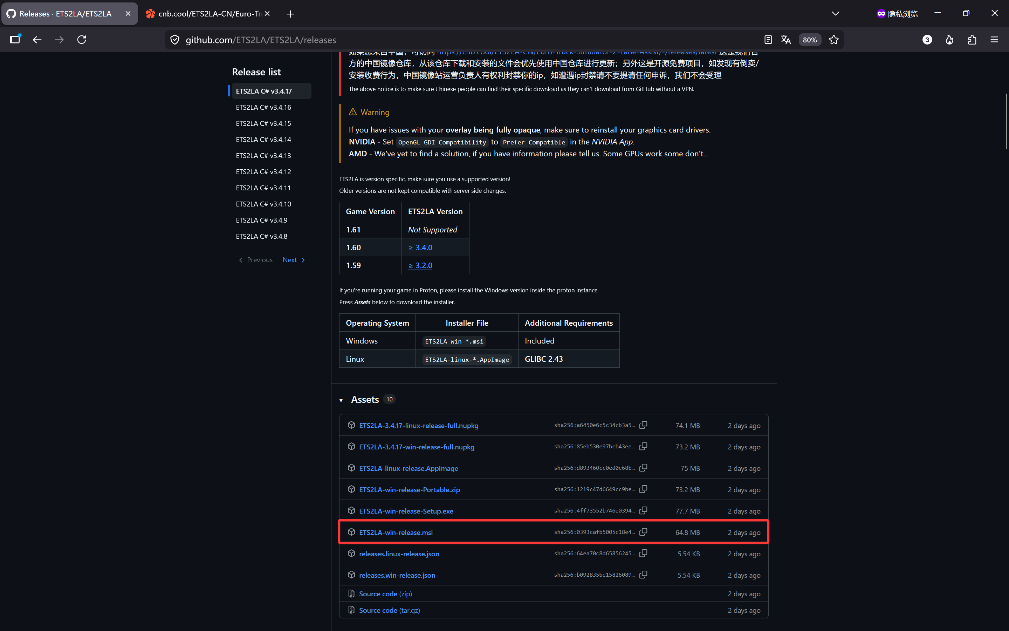The height and width of the screenshot is (631, 1009).
Task: Click the browser forward arrow
Action: point(59,40)
